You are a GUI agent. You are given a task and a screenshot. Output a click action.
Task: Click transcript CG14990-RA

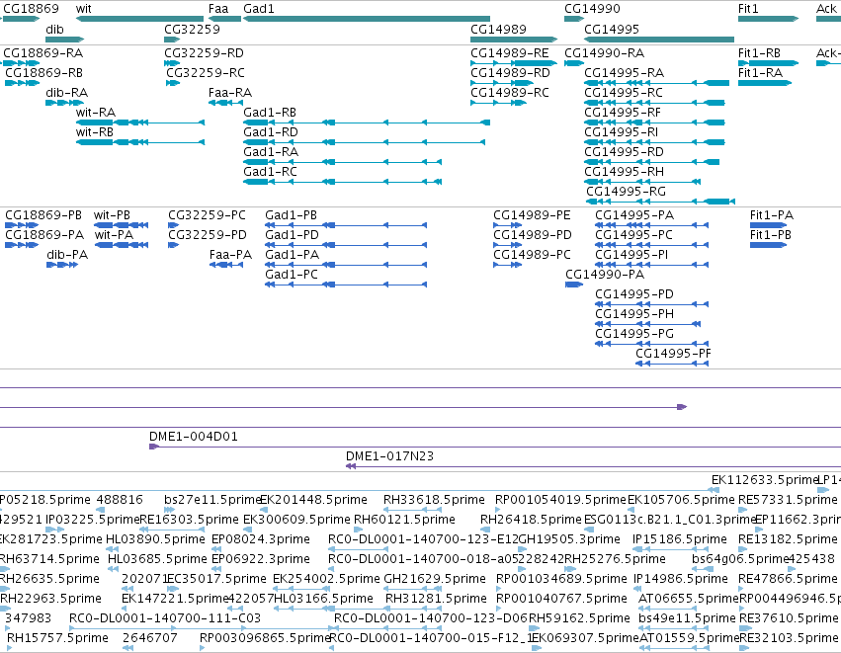(x=574, y=63)
